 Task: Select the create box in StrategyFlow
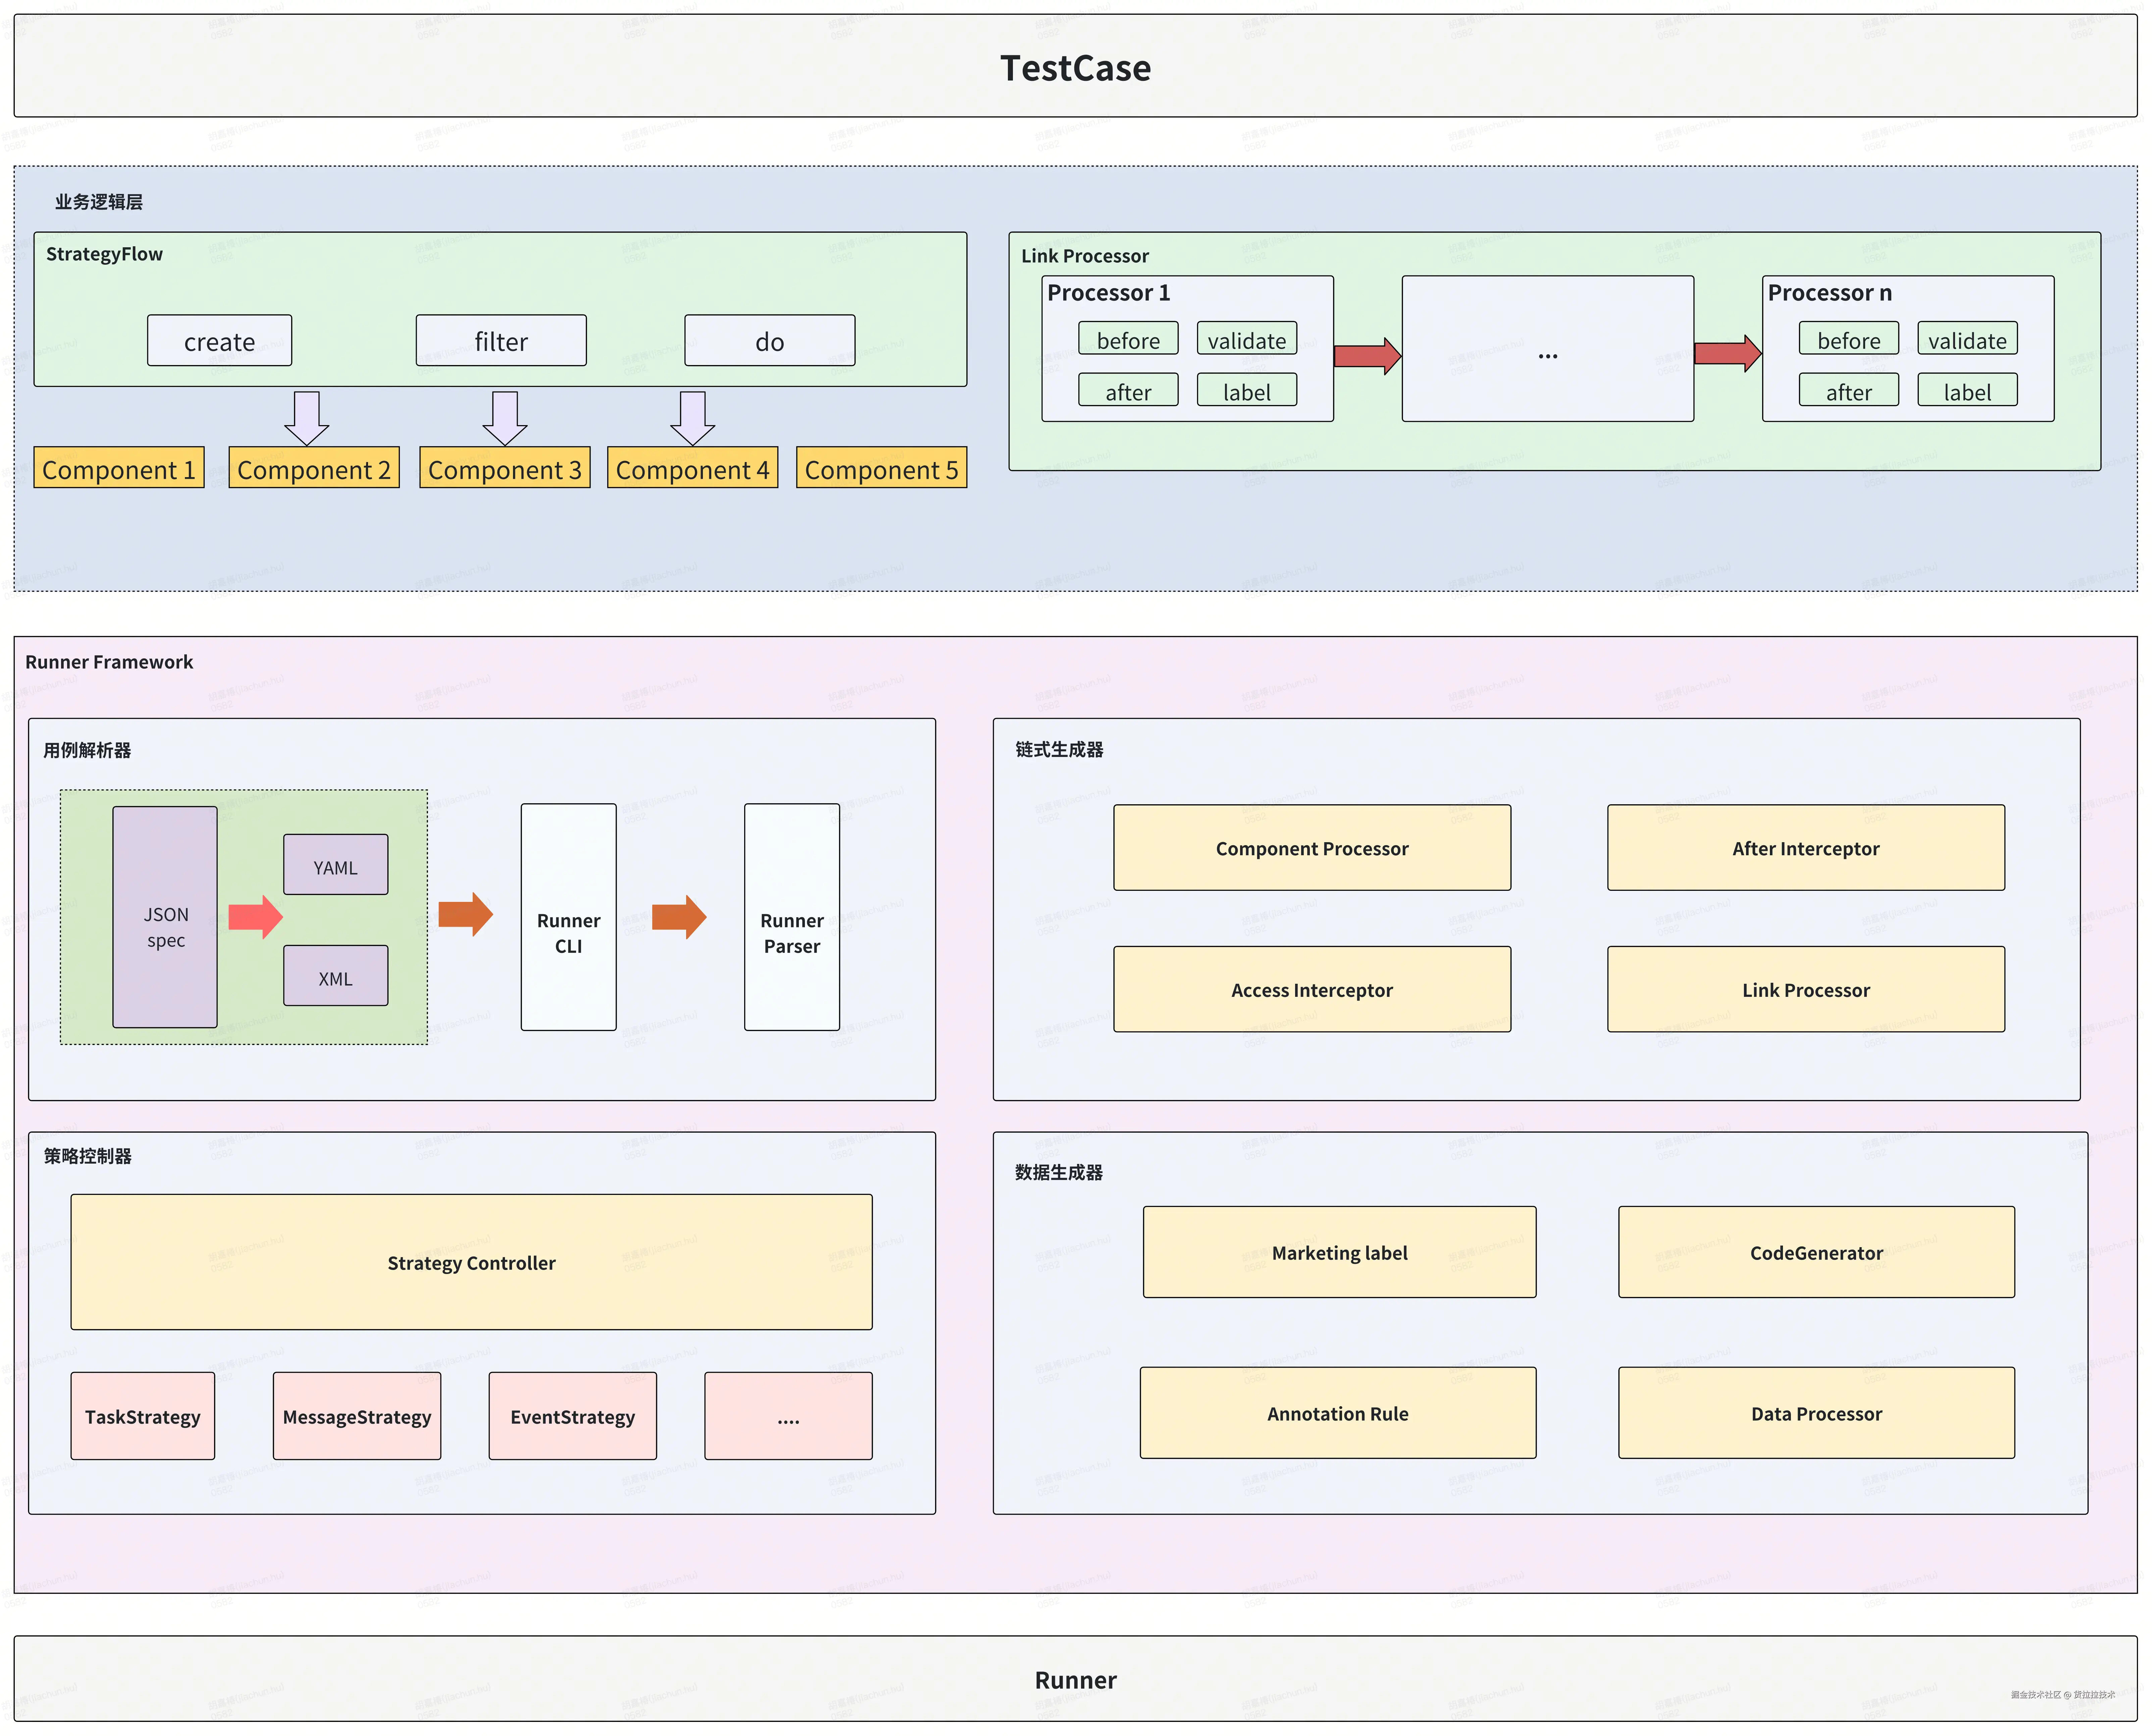coord(220,341)
